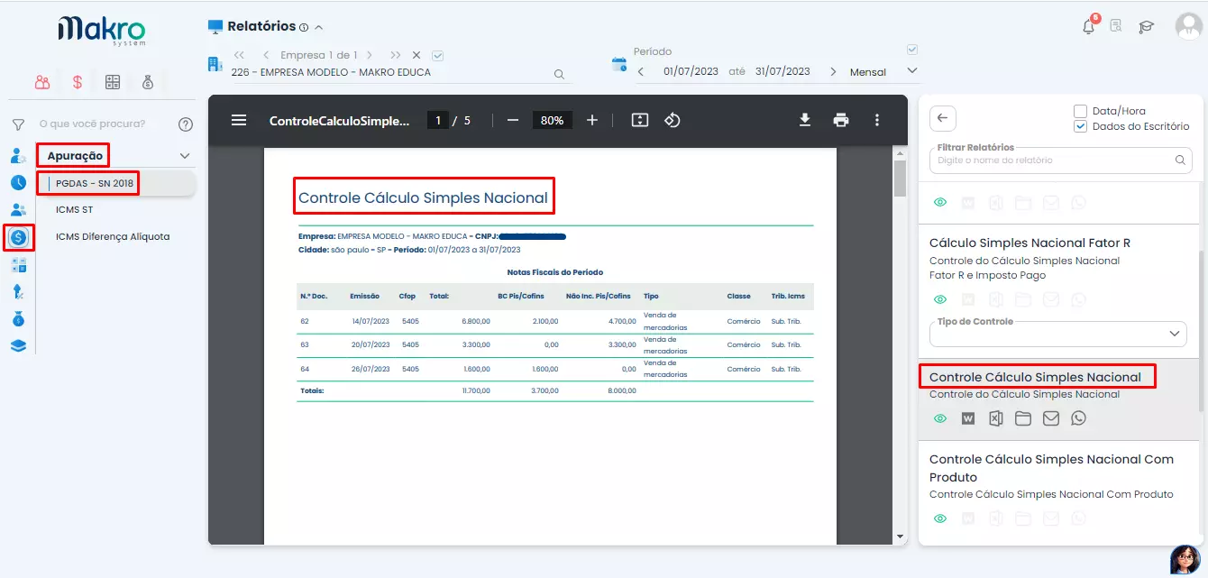This screenshot has height=578, width=1208.
Task: Open the user profile avatar
Action: point(1189,26)
